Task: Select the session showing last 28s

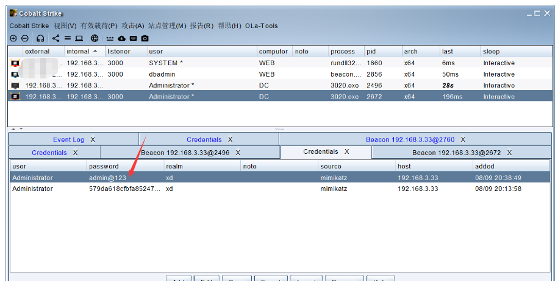Action: click(x=280, y=86)
